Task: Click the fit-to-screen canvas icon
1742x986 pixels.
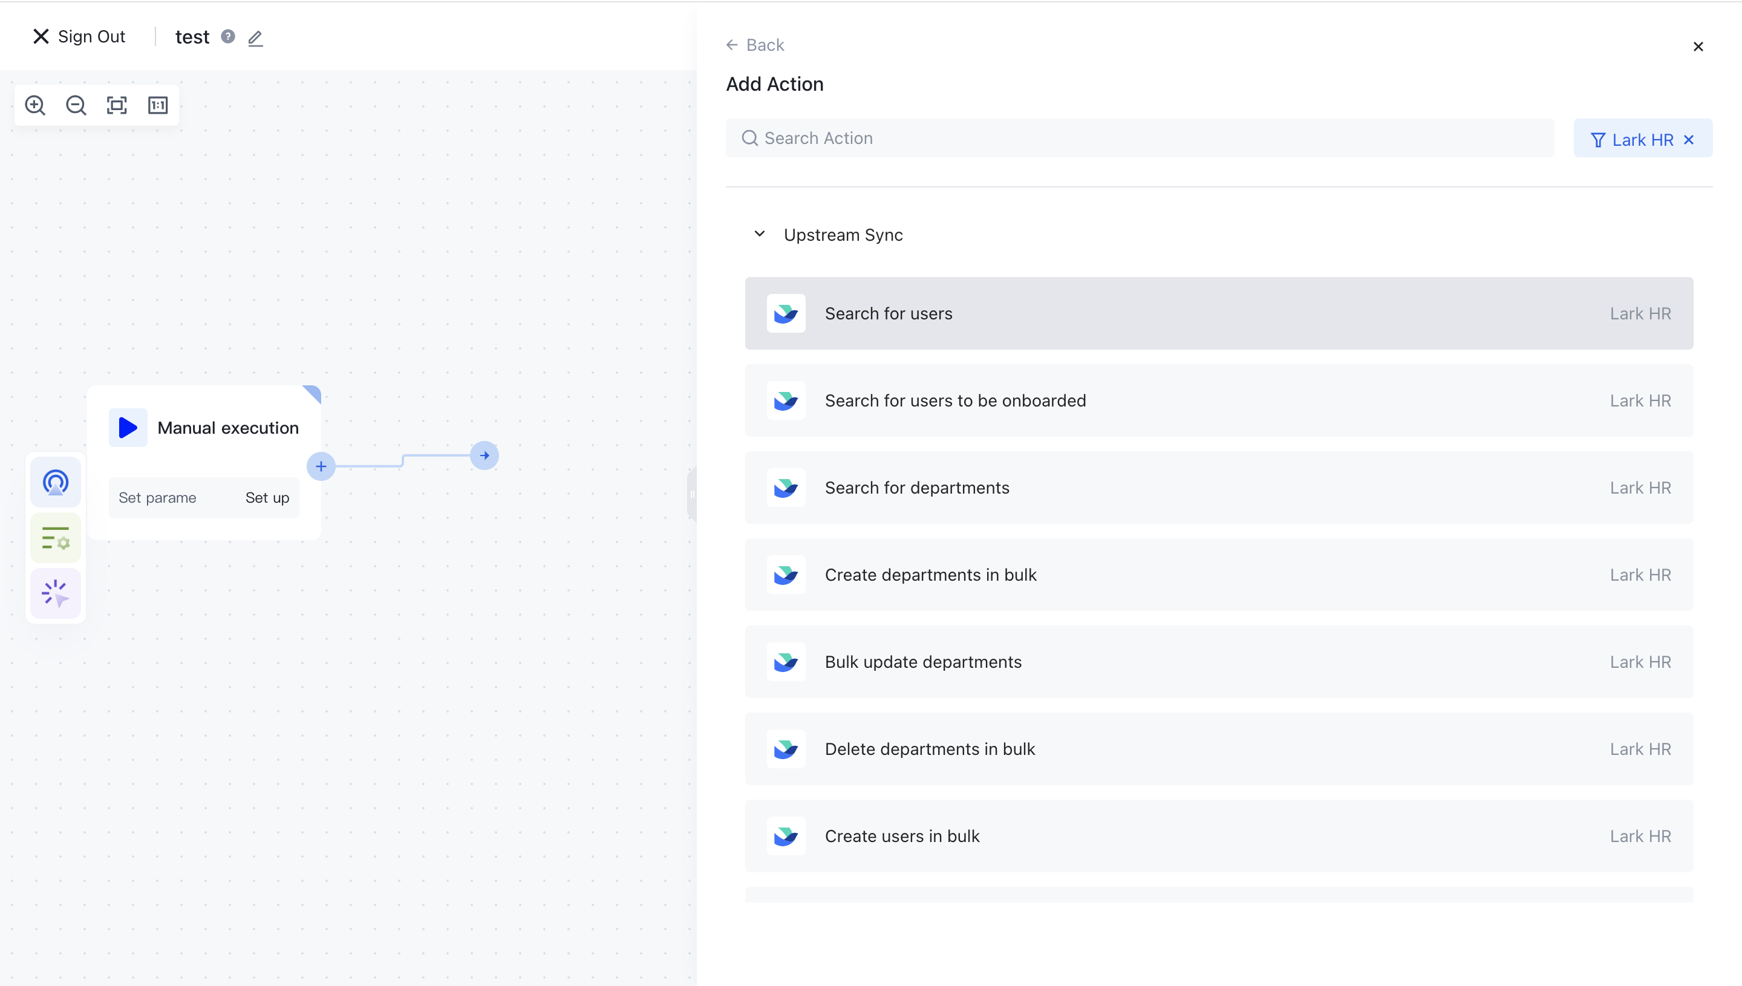Action: click(x=117, y=105)
